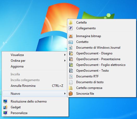Image resolution: width=137 pixels, height=119 pixels.
Task: Click the Gadget icon in context menu
Action: pos(5,107)
